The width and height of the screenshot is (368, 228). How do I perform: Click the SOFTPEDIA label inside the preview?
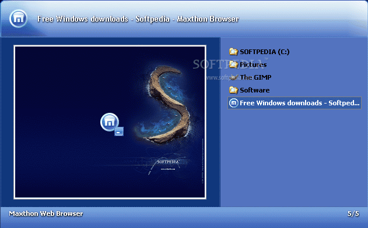click(168, 162)
